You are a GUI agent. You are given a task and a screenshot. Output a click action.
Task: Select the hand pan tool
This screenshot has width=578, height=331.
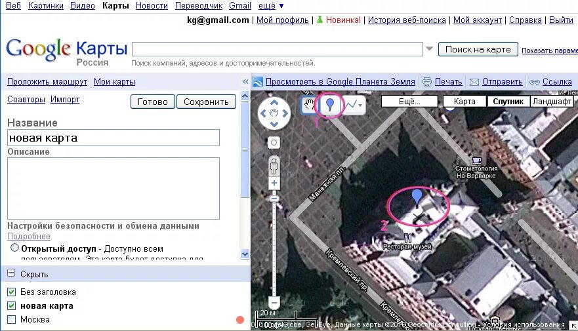tap(309, 105)
